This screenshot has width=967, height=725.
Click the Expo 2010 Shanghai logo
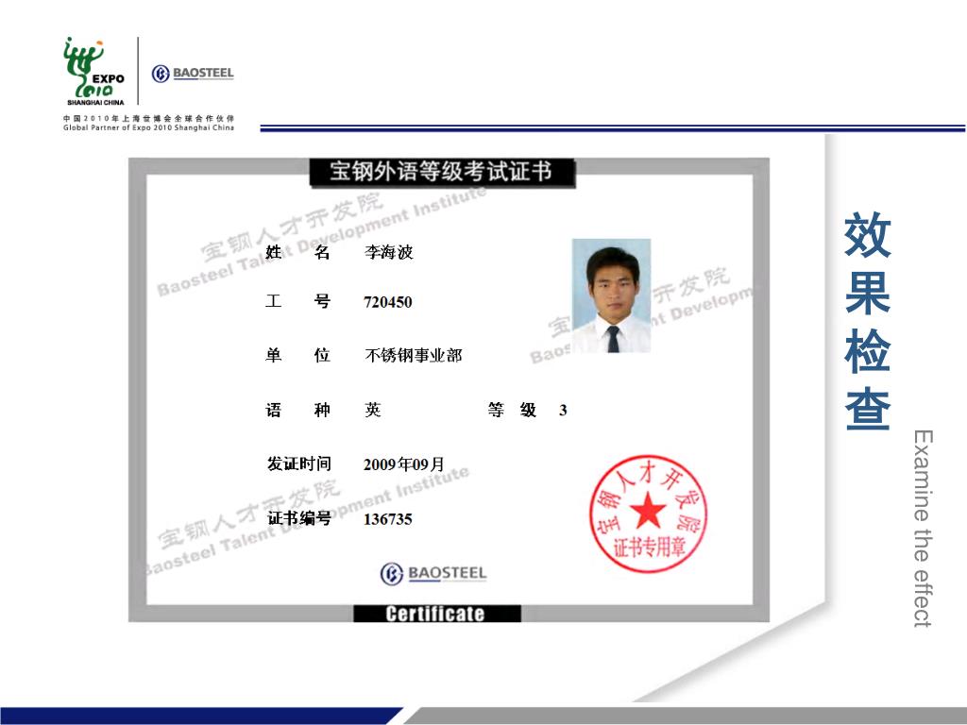tap(94, 72)
